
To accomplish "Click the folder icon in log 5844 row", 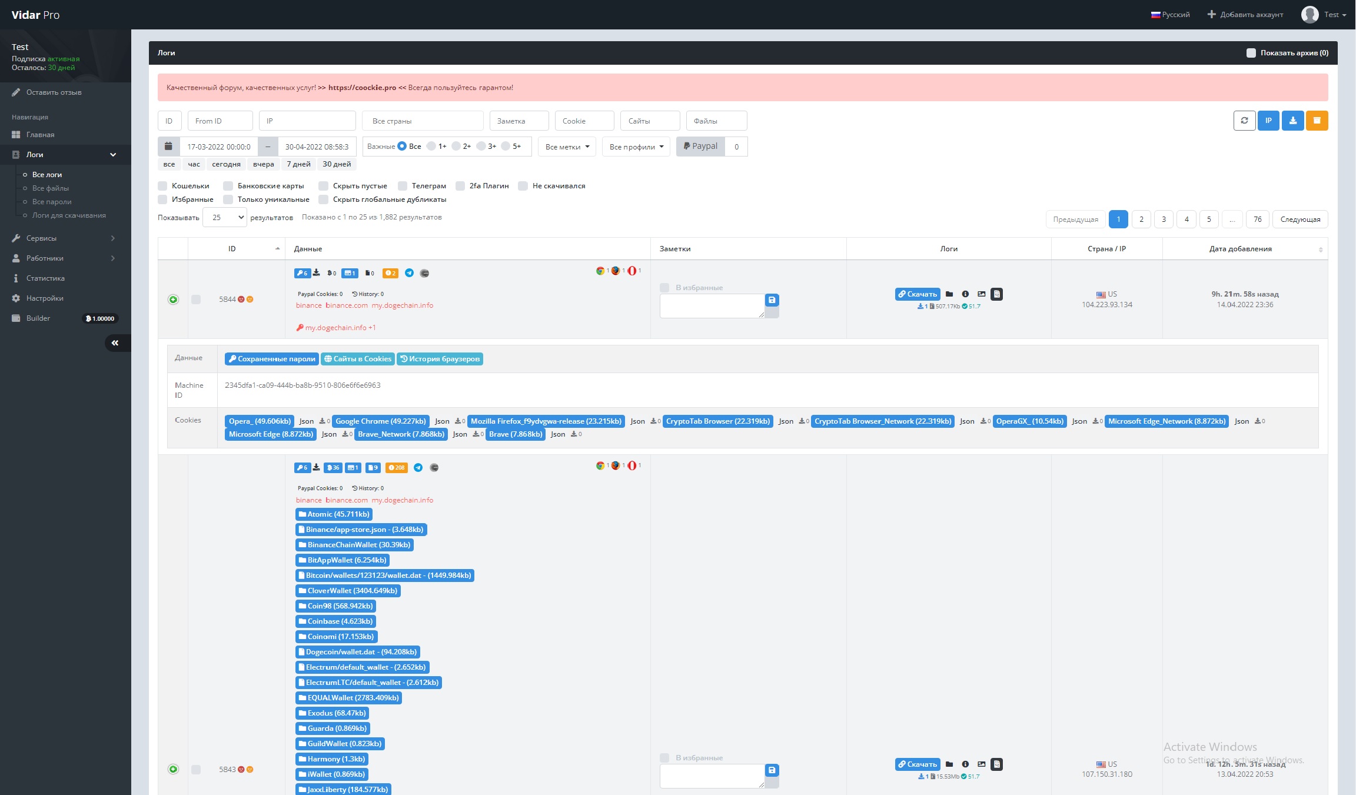I will coord(949,294).
